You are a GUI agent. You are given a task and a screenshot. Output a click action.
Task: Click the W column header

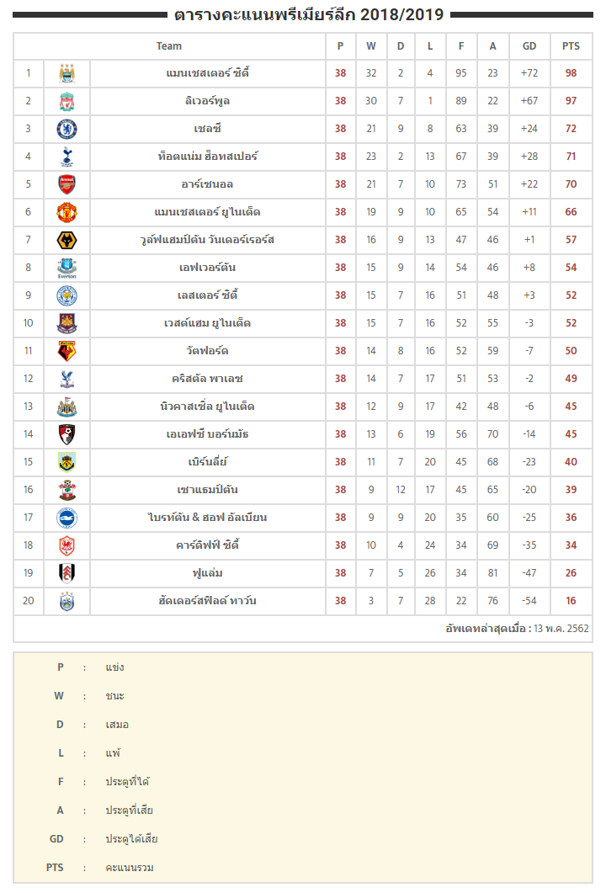point(371,46)
